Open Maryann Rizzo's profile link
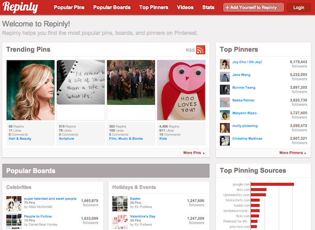 point(244,113)
